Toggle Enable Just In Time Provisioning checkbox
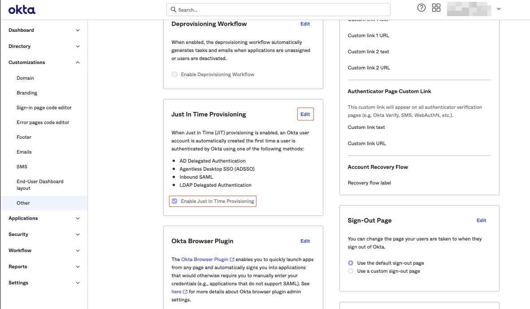Screen dimensions: 530x309 [x=174, y=201]
